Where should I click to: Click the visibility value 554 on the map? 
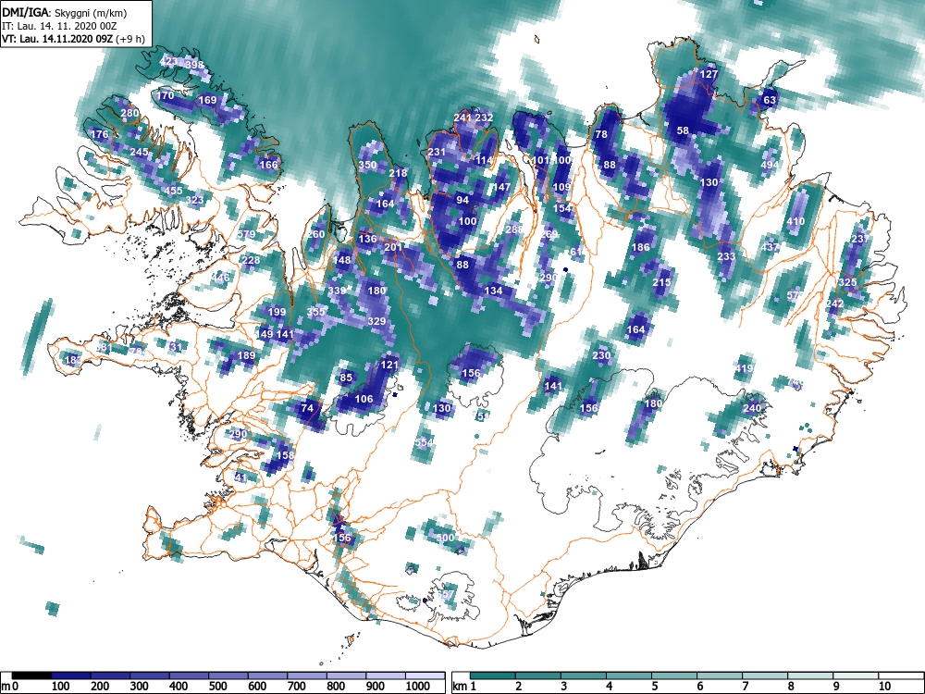click(x=425, y=442)
